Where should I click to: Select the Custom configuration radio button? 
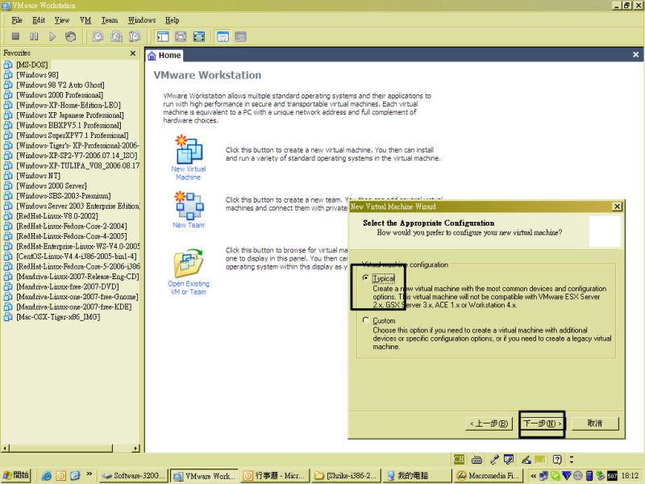367,320
